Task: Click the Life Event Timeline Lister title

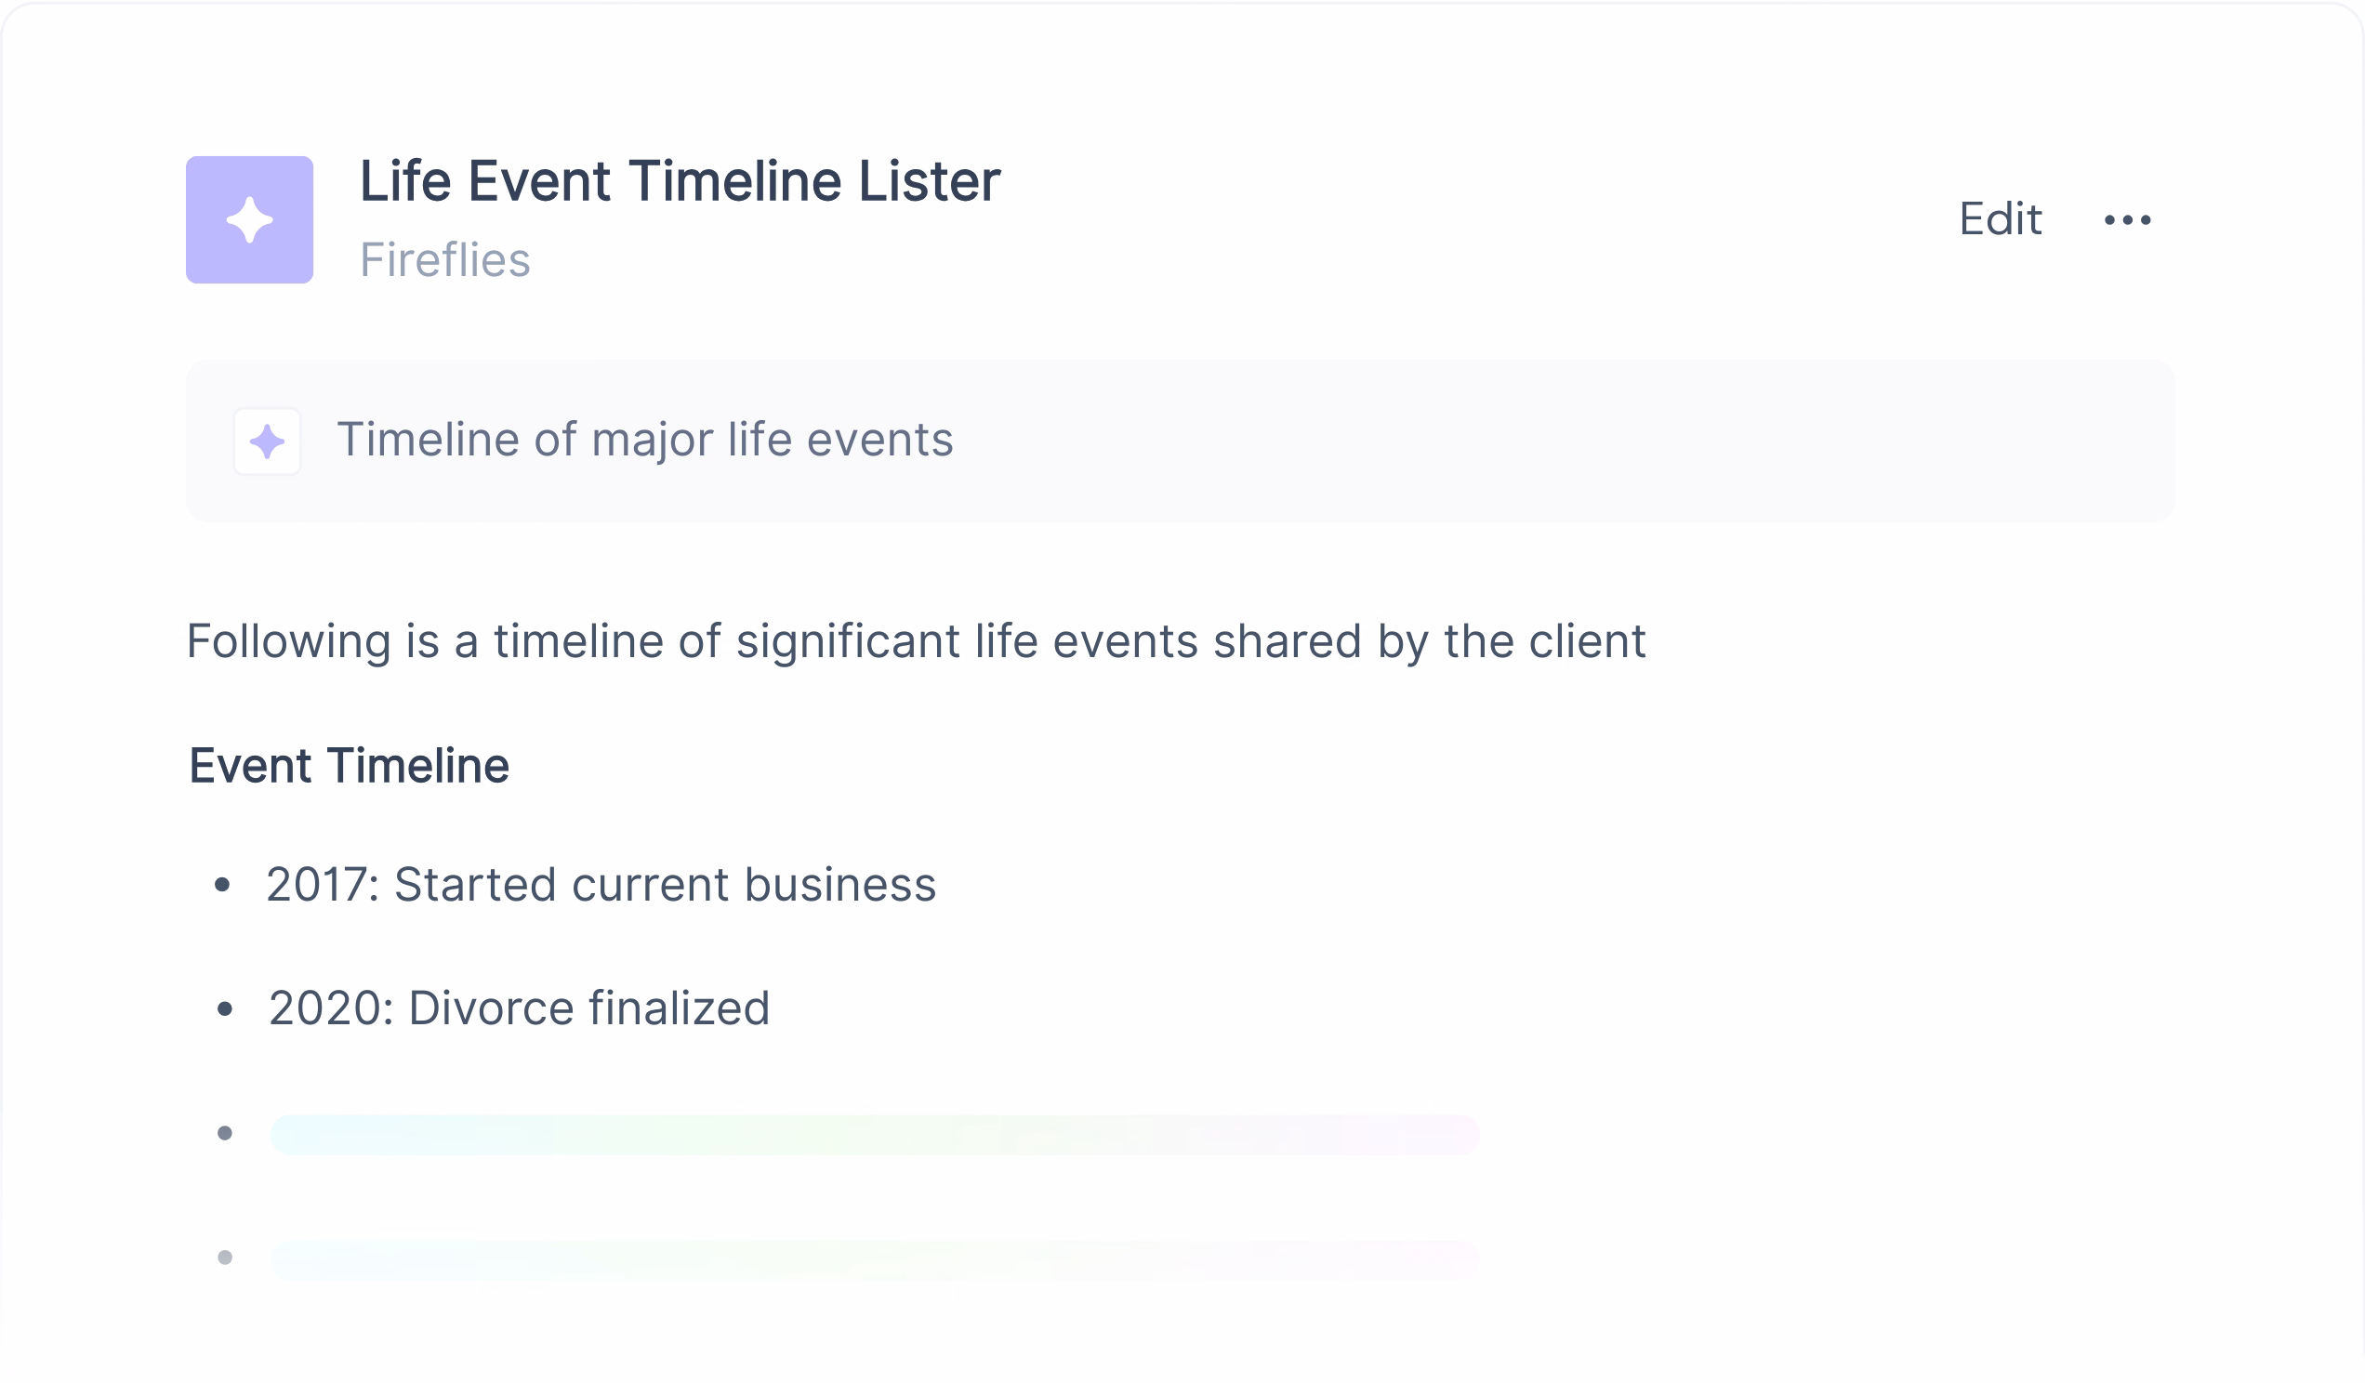Action: (680, 181)
